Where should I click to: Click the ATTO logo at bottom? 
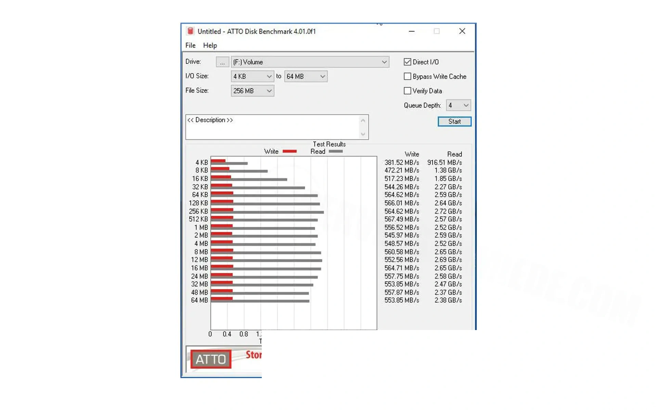[x=211, y=359]
